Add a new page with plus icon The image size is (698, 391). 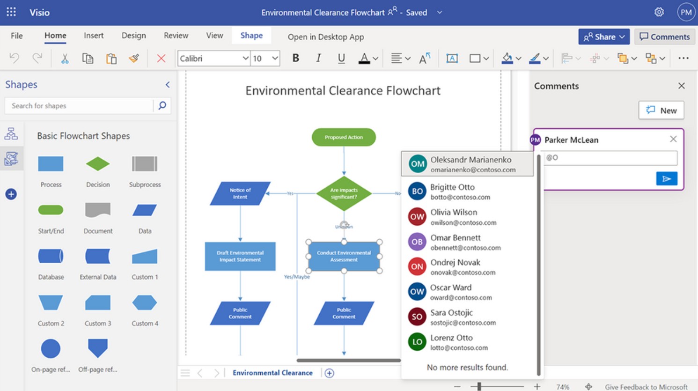pos(330,373)
